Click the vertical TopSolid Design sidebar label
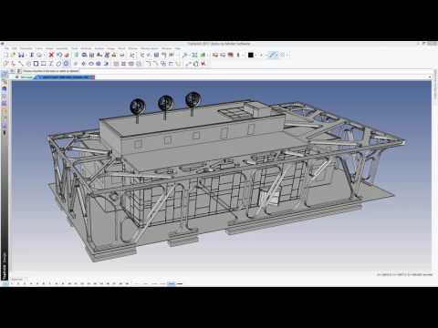438x328 pixels. 5,265
